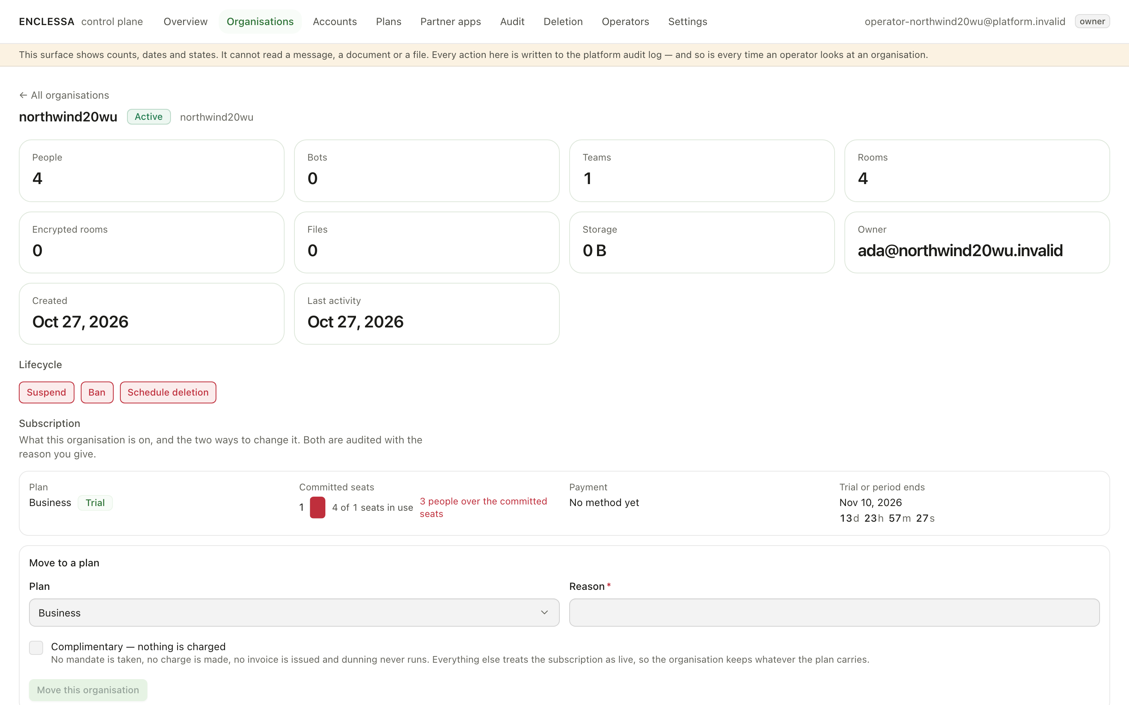Click the 'Move to a plan' heading
The width and height of the screenshot is (1129, 705).
[64, 563]
